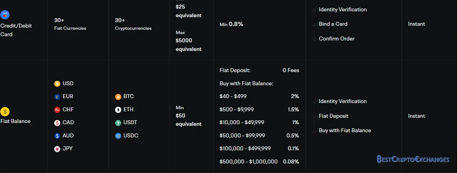Click the Fiat Balance row label

(15, 121)
